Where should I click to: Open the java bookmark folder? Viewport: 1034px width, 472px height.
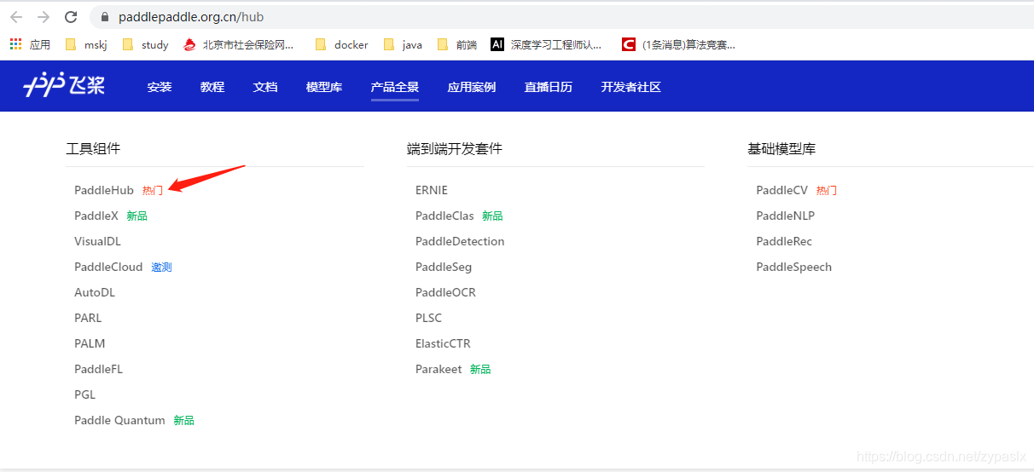(403, 44)
